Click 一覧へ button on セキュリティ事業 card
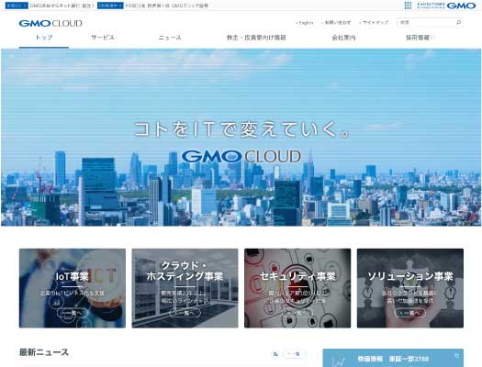The image size is (482, 367). (x=297, y=313)
